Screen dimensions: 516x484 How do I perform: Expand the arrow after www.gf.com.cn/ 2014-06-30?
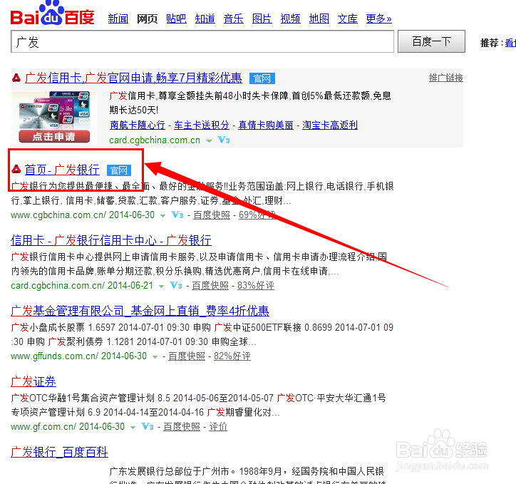[x=133, y=428]
